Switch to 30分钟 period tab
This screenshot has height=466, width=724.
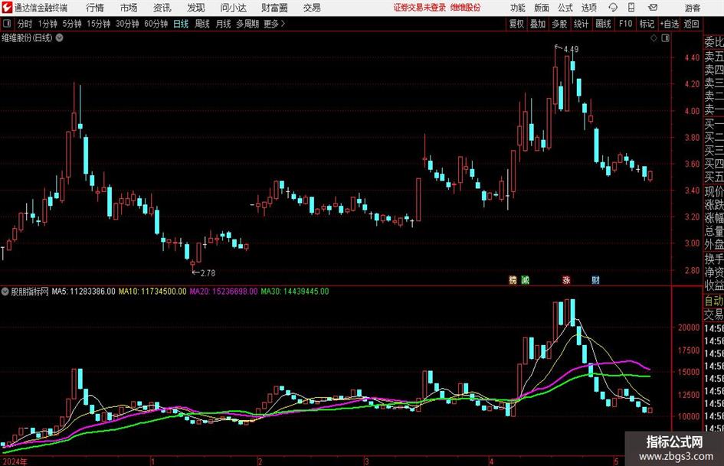127,24
